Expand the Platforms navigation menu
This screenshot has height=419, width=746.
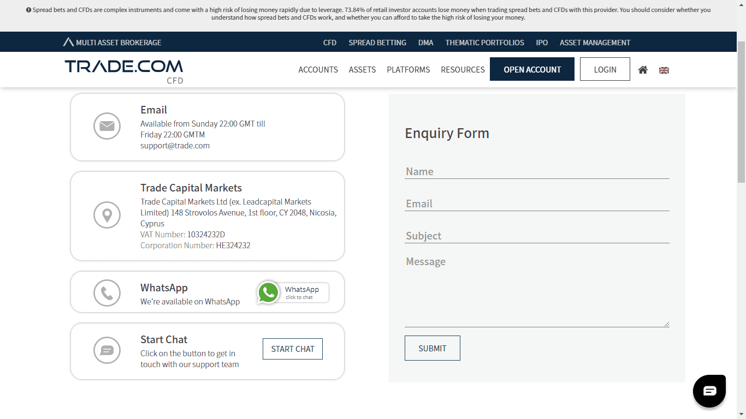tap(408, 70)
